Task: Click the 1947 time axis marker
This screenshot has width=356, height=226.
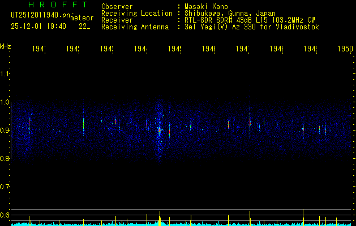Action: (x=243, y=49)
